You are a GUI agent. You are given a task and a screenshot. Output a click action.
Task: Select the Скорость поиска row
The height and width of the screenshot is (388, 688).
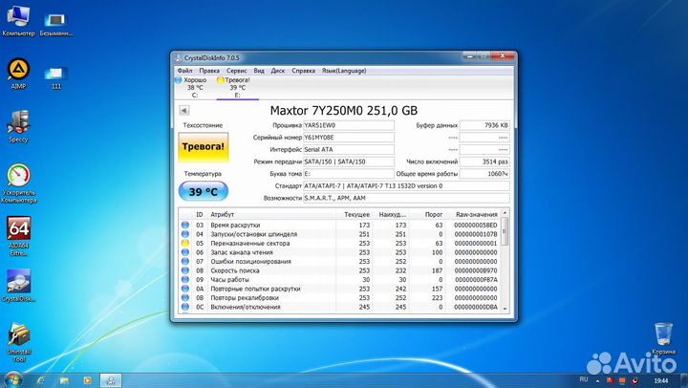point(339,270)
